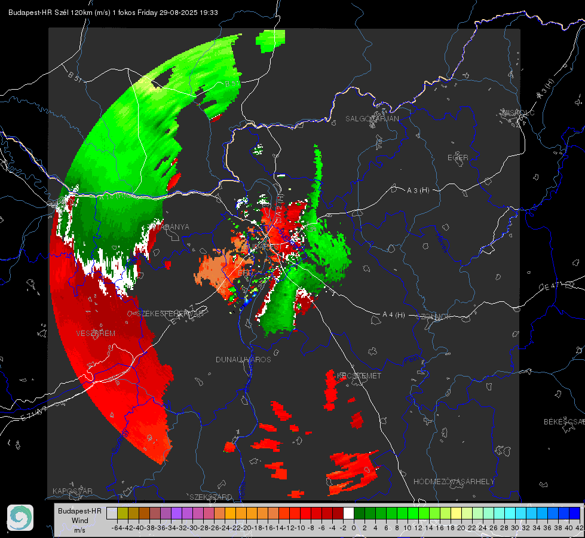585x538 pixels.
Task: Click the light gray first legend swatch
Action: [x=112, y=513]
